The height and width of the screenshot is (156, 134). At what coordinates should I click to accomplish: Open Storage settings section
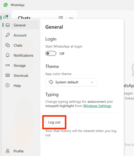[x=21, y=66]
